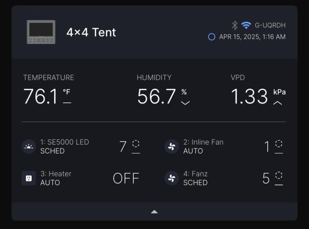Click the VPD upward trend chevron
This screenshot has width=309, height=229.
pyautogui.click(x=278, y=103)
